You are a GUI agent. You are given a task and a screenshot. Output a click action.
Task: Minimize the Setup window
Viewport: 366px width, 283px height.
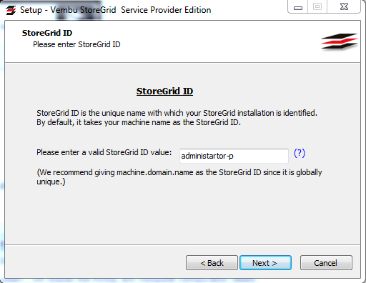298,6
